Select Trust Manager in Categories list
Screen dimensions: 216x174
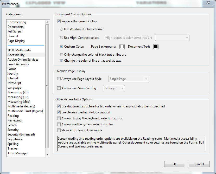point(17,153)
